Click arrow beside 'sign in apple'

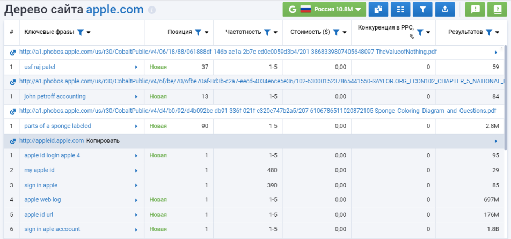tap(136, 185)
